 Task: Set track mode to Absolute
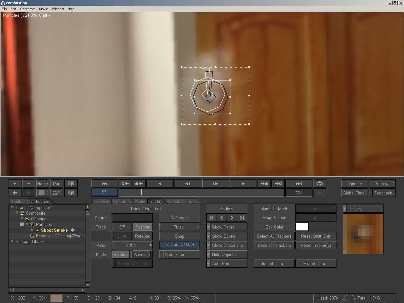[x=142, y=254]
